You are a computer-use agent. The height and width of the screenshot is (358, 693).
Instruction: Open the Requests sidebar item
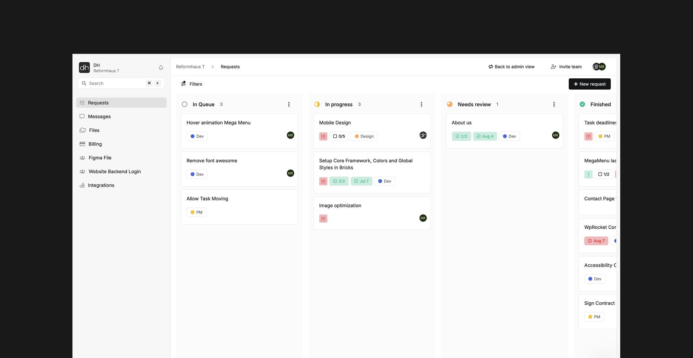tap(121, 102)
